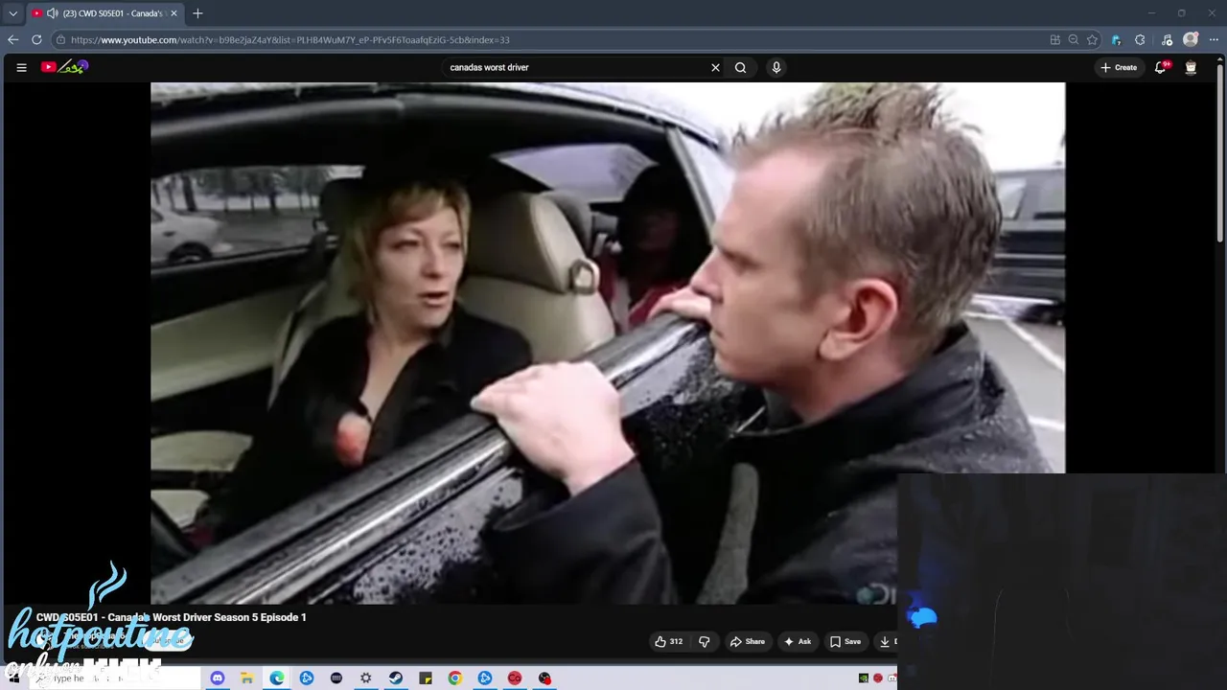
Task: Open the red circular taskbar app
Action: pyautogui.click(x=515, y=678)
